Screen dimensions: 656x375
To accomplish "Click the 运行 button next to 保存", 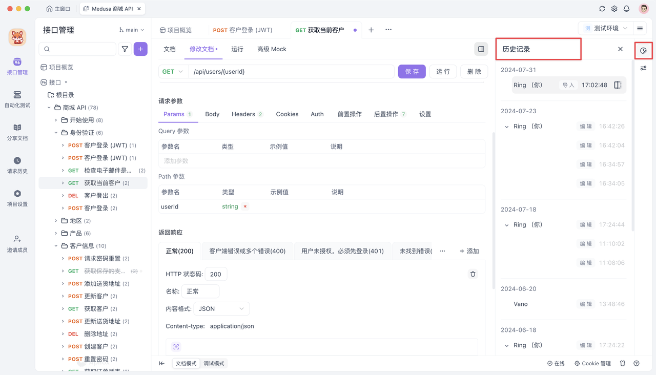I will click(443, 72).
